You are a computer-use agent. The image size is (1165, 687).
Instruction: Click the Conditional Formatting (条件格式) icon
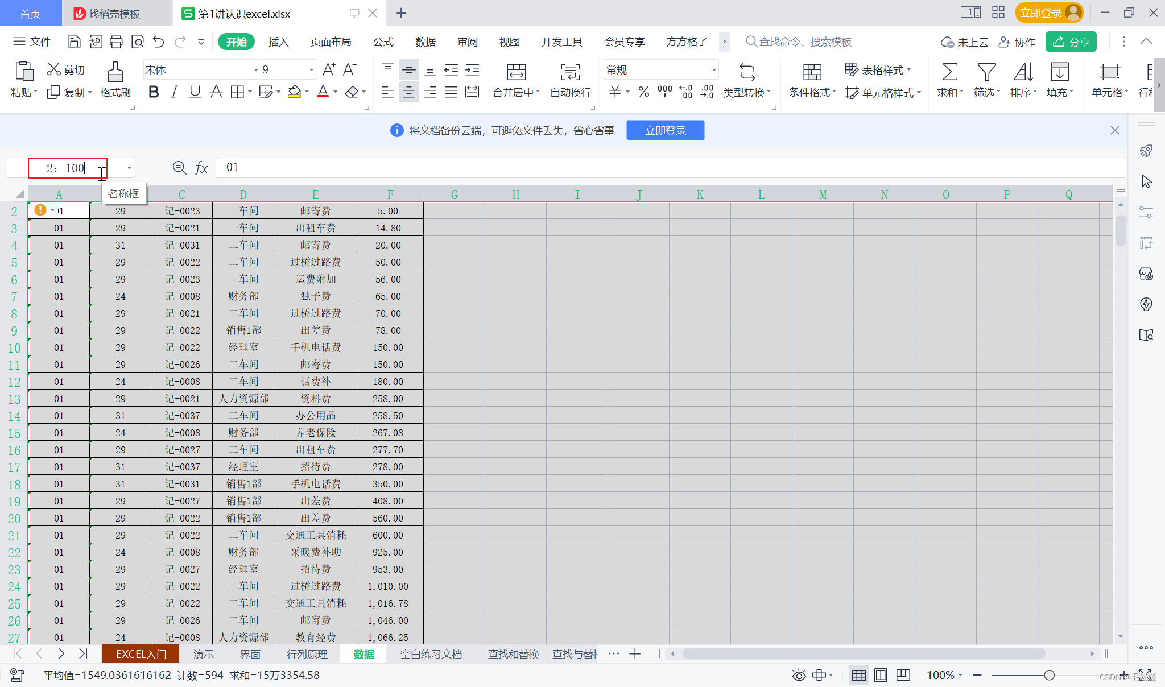(x=812, y=72)
